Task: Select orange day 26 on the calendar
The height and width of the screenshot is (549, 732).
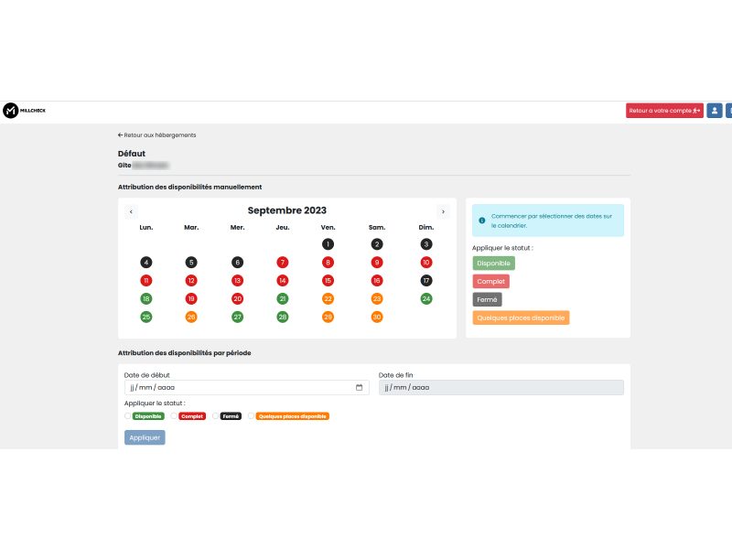Action: 191,317
